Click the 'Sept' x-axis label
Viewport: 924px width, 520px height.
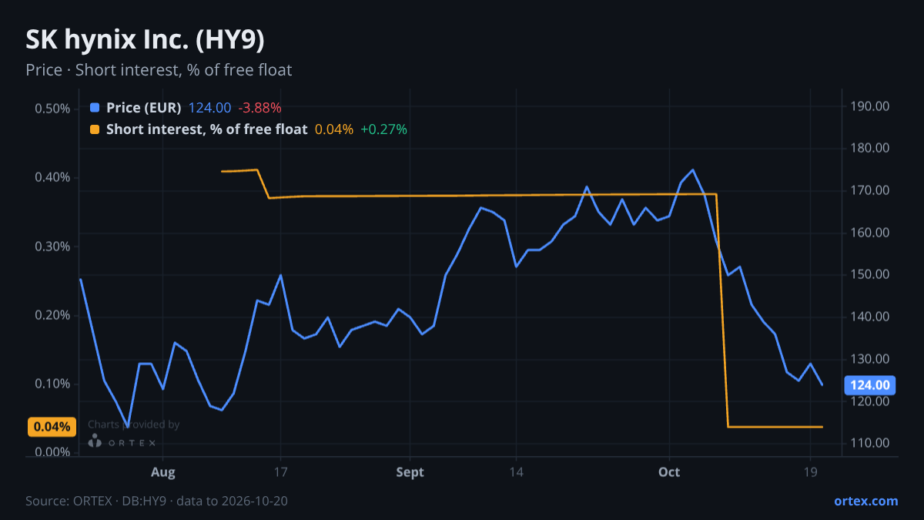pos(410,472)
